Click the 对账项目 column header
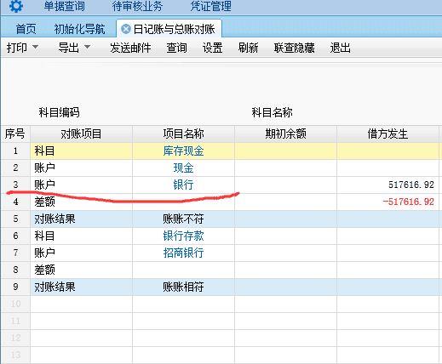 (x=81, y=134)
